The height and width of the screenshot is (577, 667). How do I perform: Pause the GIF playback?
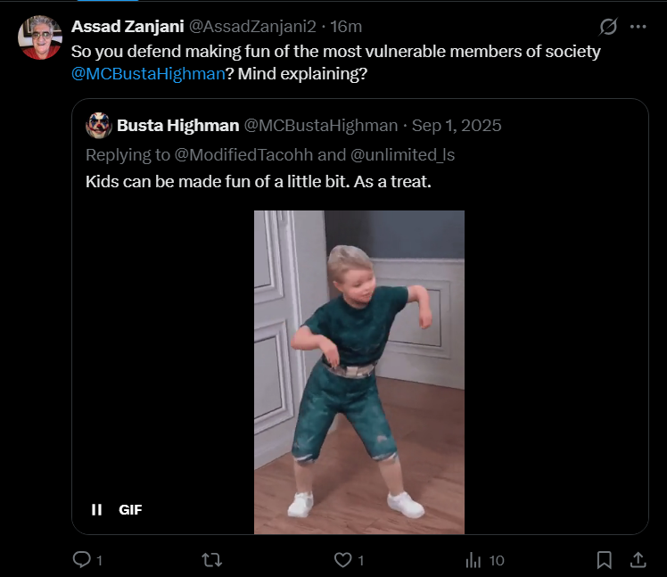96,509
